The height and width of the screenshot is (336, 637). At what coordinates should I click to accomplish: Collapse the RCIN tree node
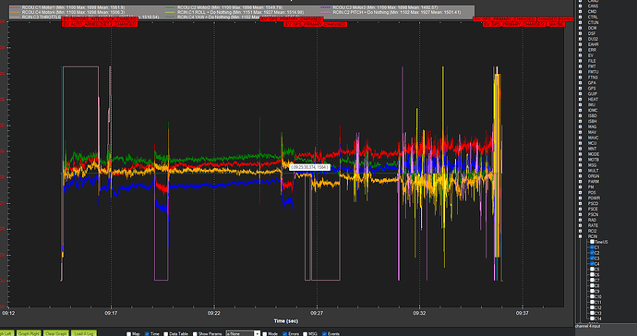pyautogui.click(x=580, y=236)
